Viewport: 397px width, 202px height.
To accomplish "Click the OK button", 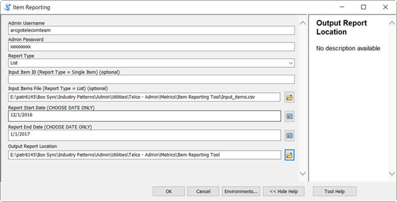I will [x=169, y=192].
